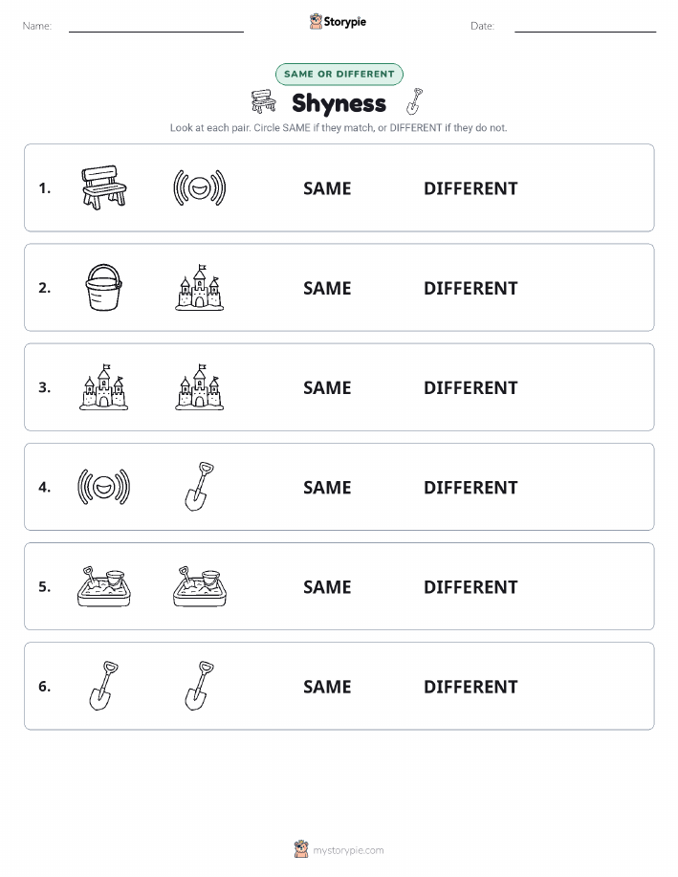Click the SAME OR DIFFERENT badge
678x877 pixels.
tap(339, 75)
